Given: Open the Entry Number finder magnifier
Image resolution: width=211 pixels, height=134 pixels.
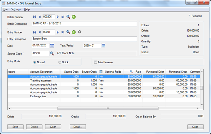Looking at the screenshot, I should point(68,32).
